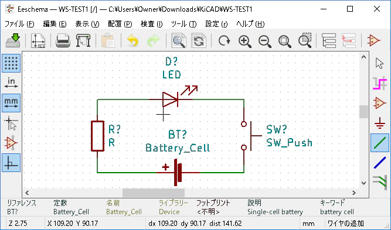
Task: Click the vertical scrollbar up arrow
Action: coord(364,57)
